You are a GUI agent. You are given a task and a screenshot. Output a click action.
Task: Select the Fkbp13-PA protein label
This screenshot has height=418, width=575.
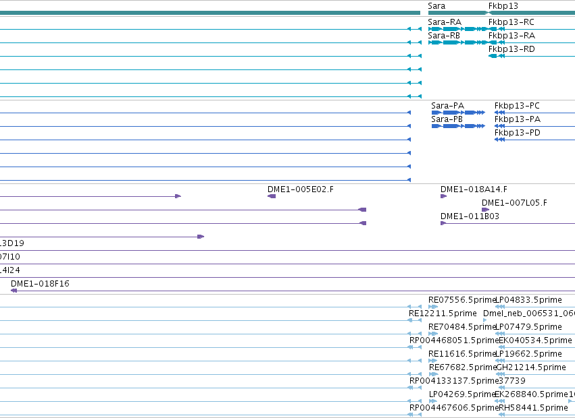518,119
